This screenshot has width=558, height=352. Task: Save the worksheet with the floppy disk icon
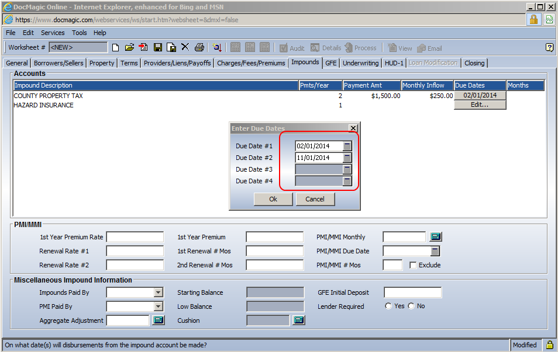click(158, 48)
